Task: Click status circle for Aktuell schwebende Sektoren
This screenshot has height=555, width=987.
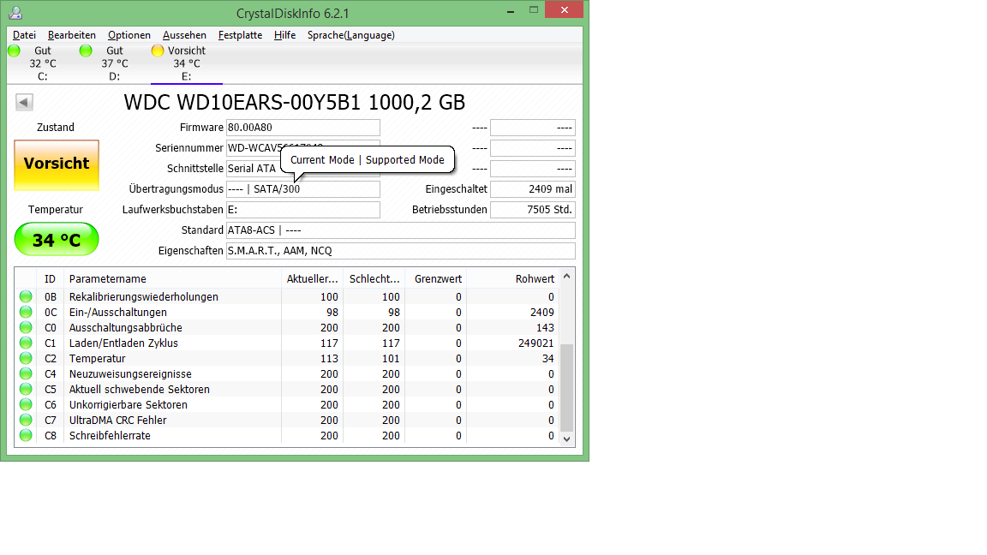Action: click(x=26, y=389)
